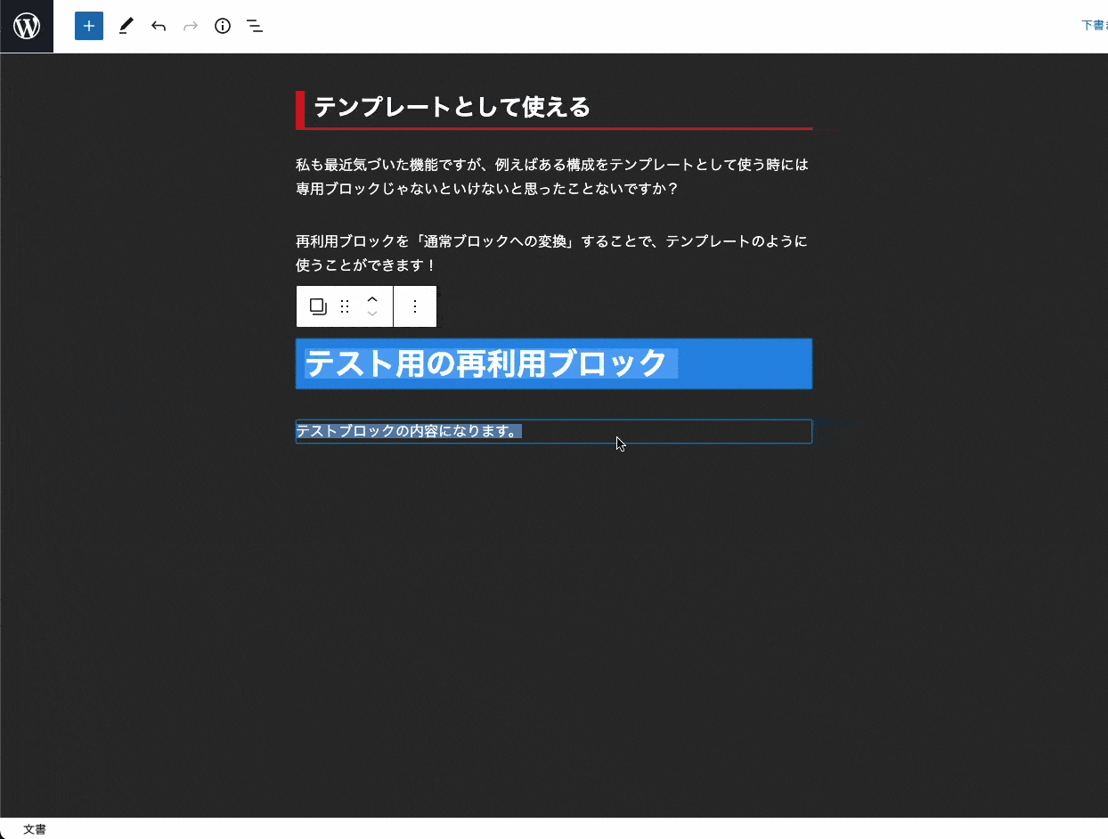Select the テスト用の再利用ブロック heading block

click(485, 363)
